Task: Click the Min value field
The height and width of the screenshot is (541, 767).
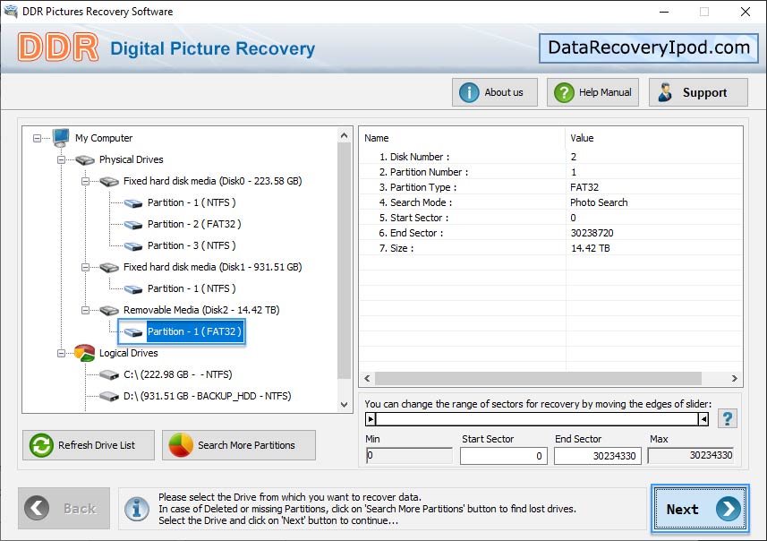Action: (x=409, y=456)
